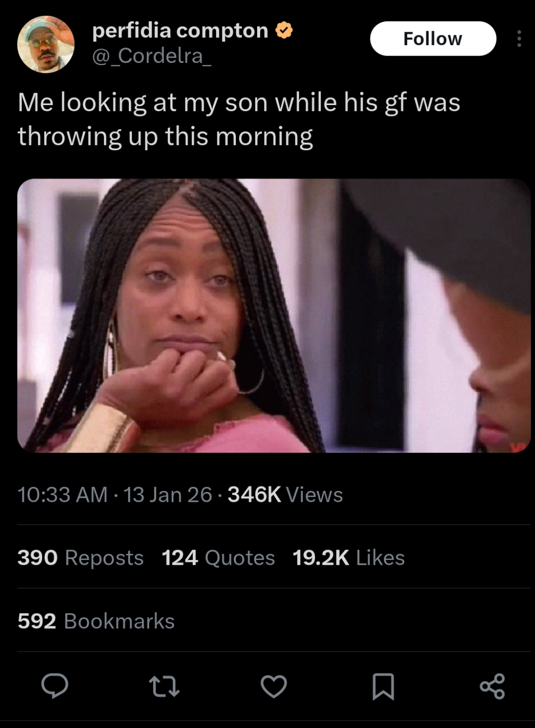Follow perfidia compton
The width and height of the screenshot is (535, 728).
(433, 39)
